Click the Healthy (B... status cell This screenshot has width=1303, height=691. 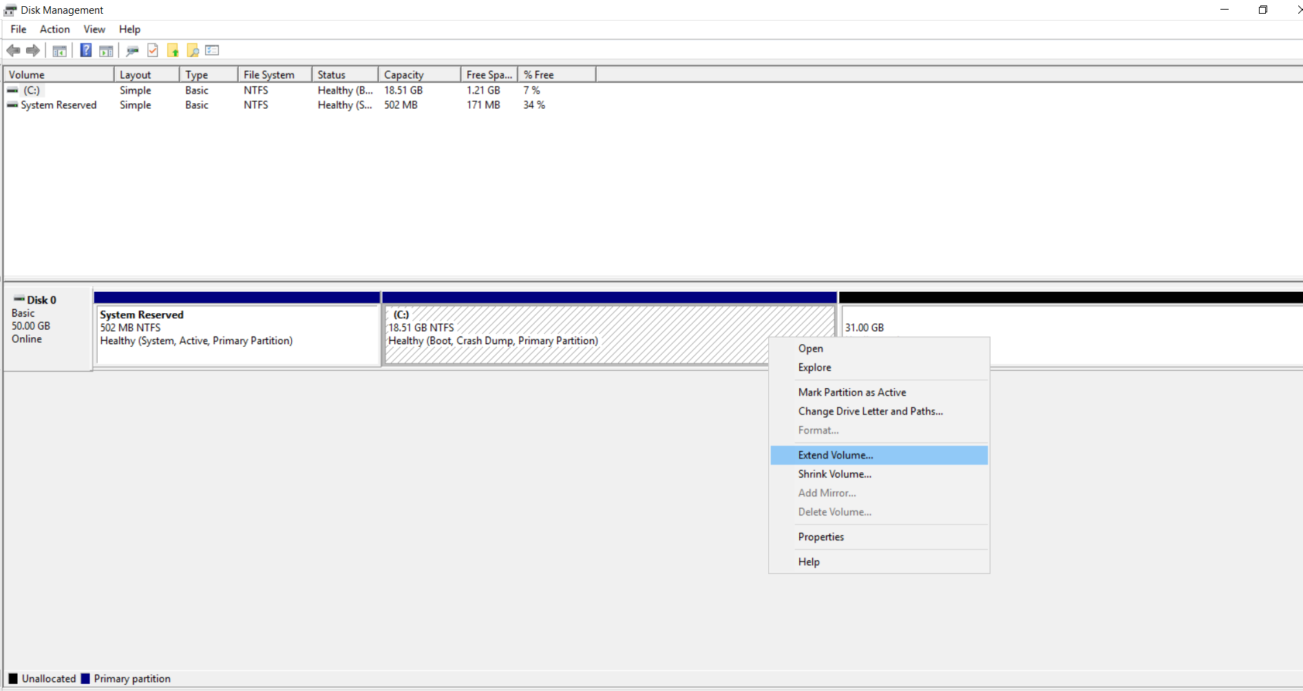tap(345, 90)
